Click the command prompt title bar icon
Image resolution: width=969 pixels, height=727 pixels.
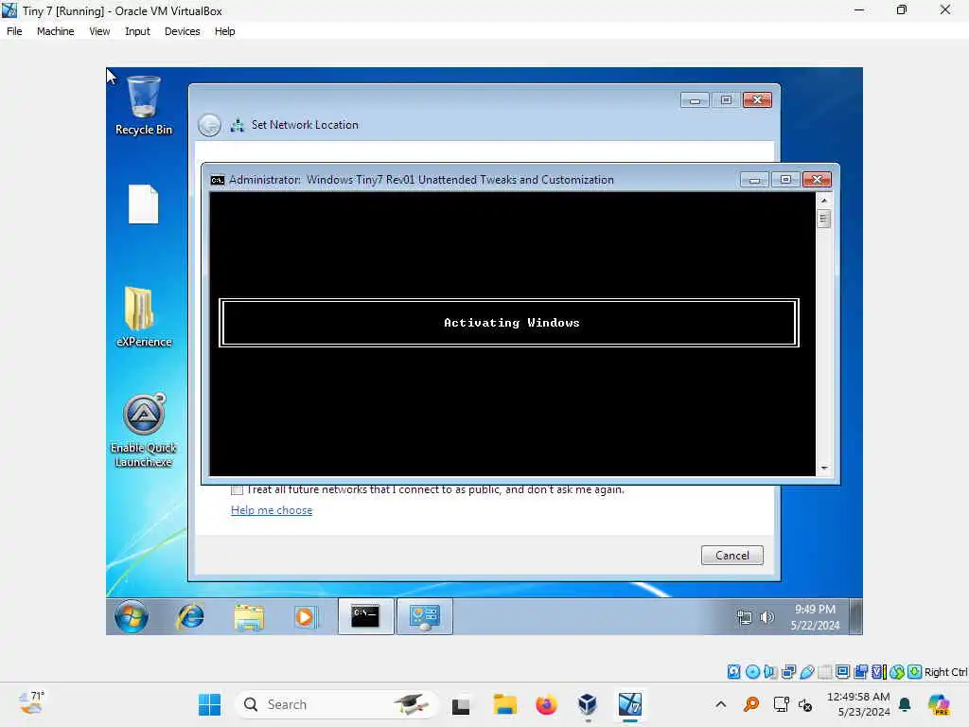(218, 180)
